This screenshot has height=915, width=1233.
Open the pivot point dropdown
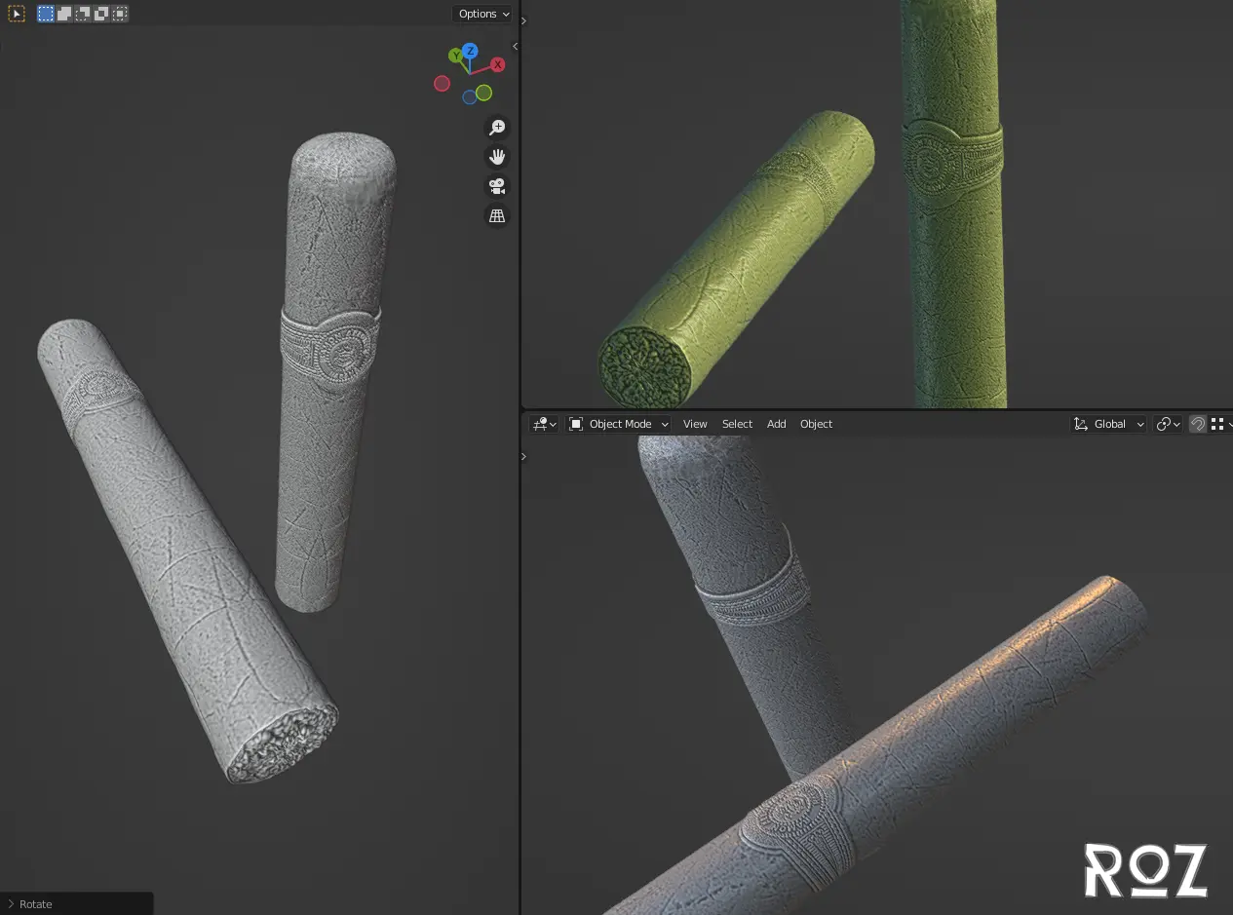1168,424
